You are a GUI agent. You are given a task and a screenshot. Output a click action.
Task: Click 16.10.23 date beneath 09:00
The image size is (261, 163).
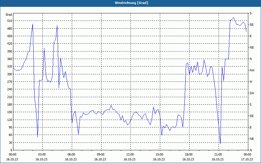pos(100,159)
